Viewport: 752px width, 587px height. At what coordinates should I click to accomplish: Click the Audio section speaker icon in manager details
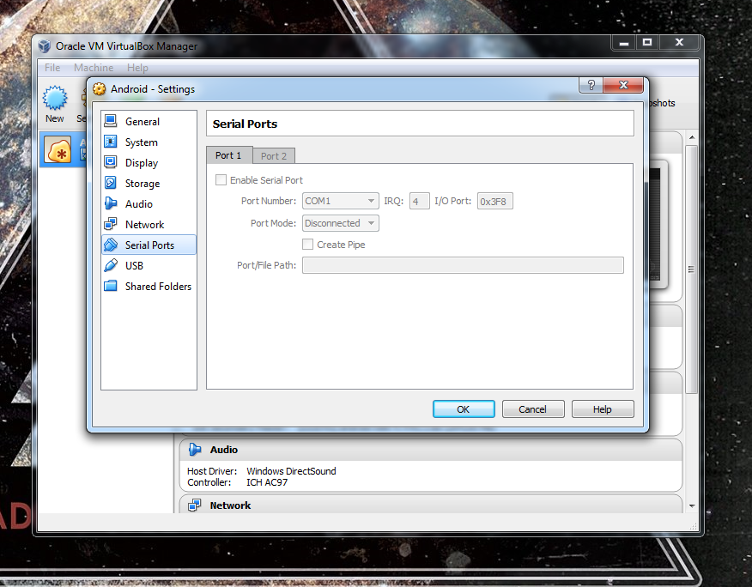coord(195,450)
